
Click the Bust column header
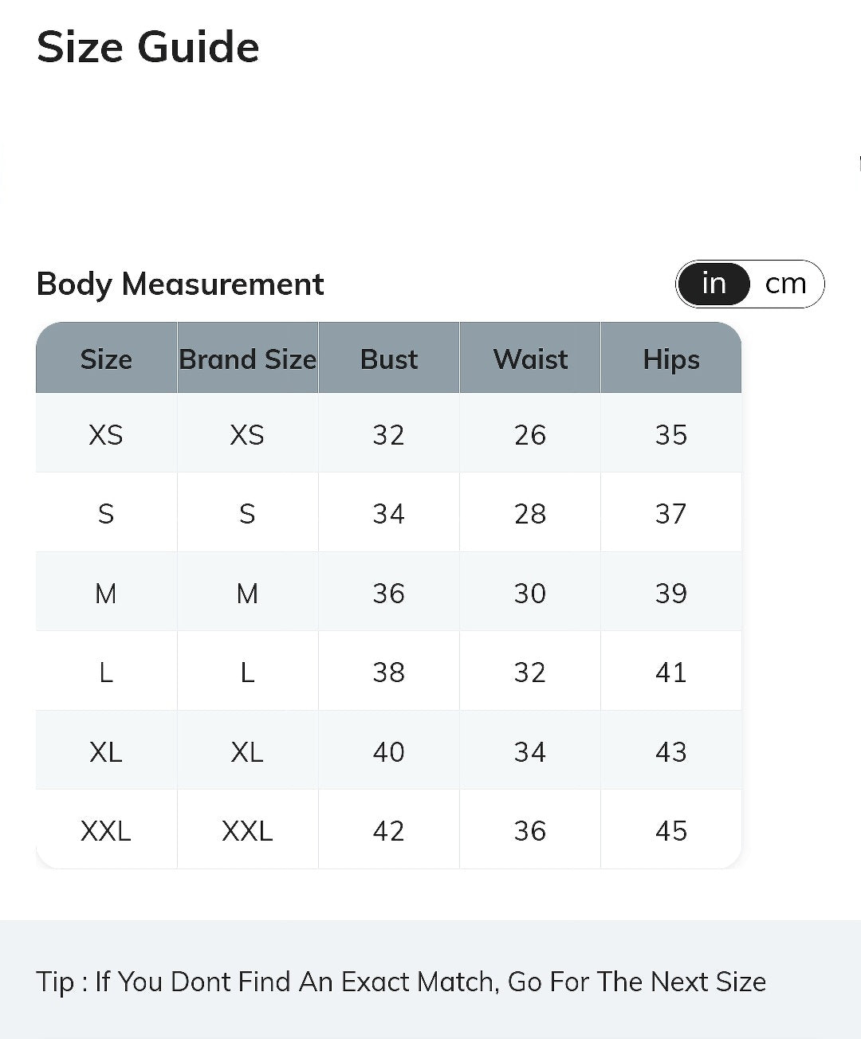[389, 359]
